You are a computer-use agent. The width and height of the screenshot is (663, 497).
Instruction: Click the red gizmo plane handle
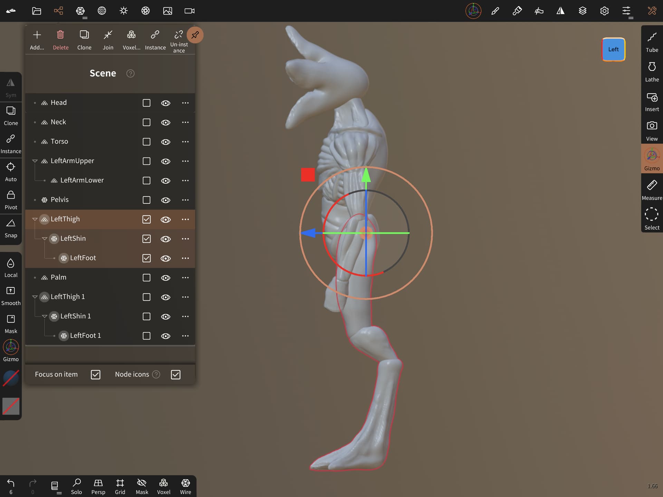308,175
